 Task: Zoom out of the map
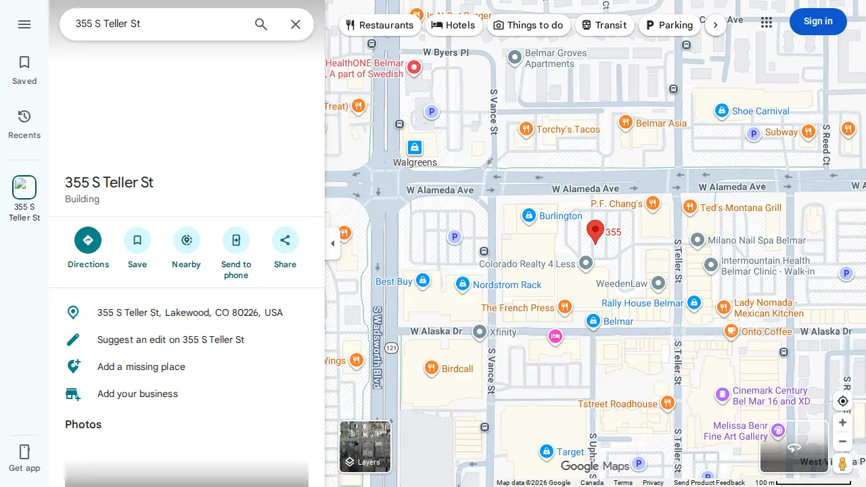tap(842, 442)
